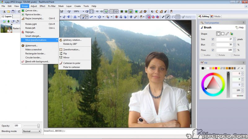The height and width of the screenshot is (139, 248).
Task: Select the Text tool icon
Action: 75,17
